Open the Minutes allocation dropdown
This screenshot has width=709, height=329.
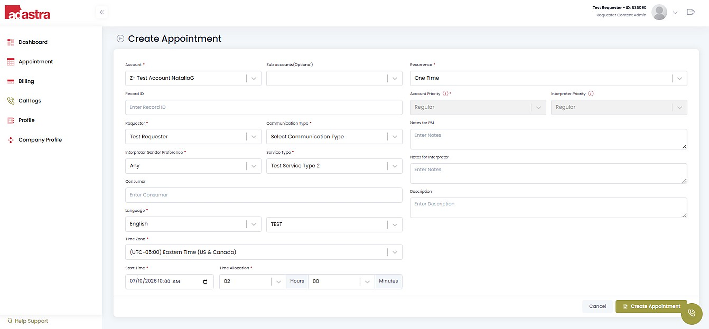click(341, 281)
